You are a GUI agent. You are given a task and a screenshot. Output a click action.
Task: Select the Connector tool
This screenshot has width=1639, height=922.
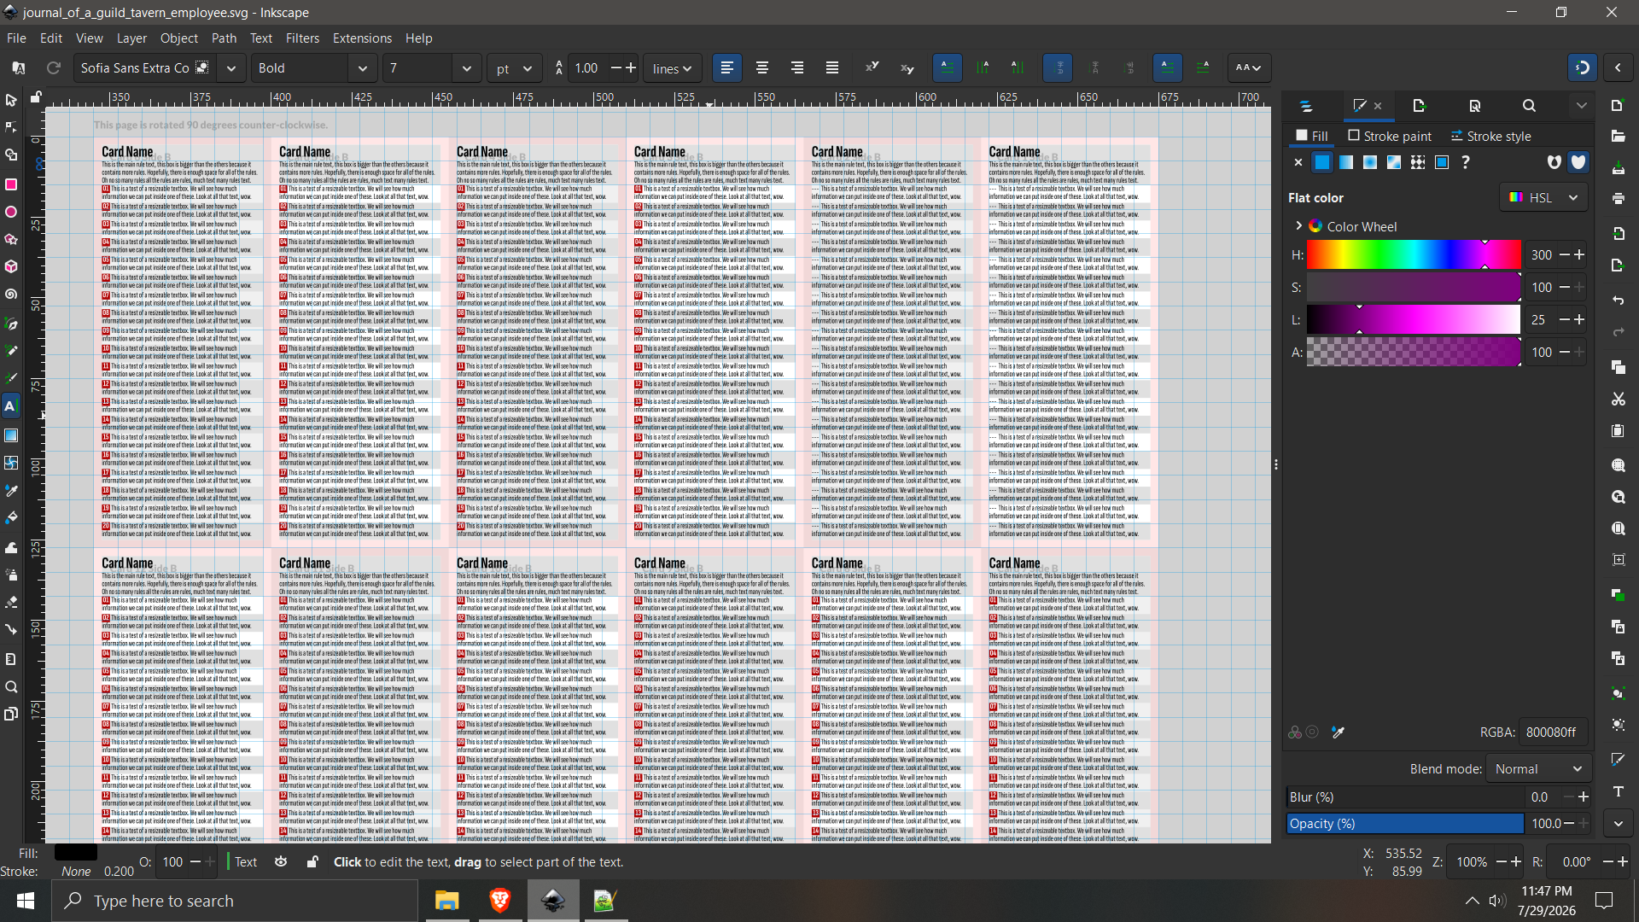tap(11, 630)
